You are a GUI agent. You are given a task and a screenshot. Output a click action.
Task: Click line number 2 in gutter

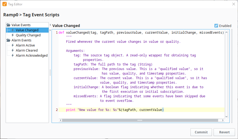coord(57,110)
